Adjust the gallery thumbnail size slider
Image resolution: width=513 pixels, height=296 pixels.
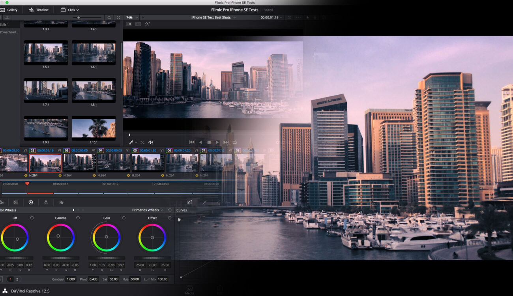click(x=79, y=18)
